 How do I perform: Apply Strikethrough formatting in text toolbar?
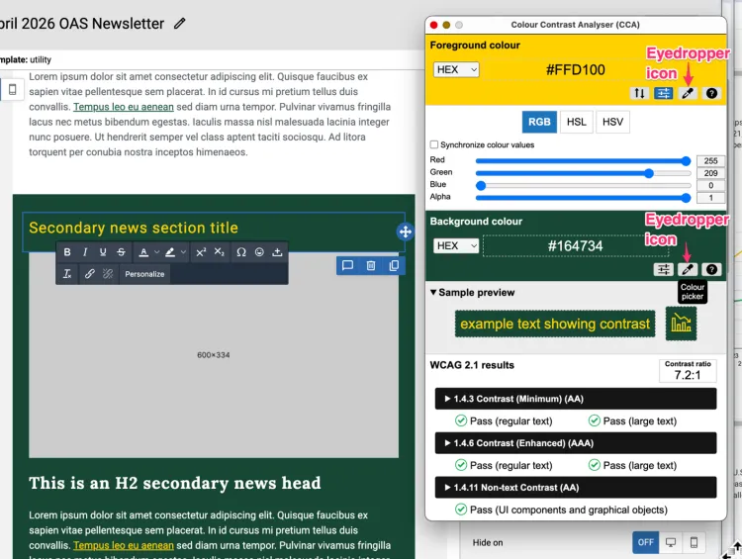(121, 252)
